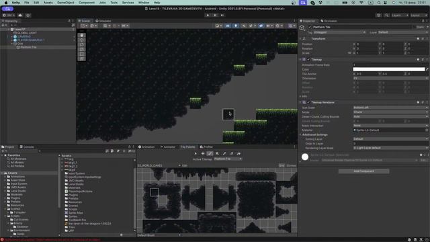Open the Active Tilemap dropdown

click(228, 159)
